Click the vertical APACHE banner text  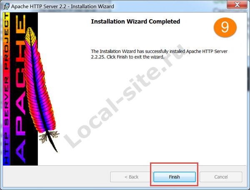[x=20, y=89]
